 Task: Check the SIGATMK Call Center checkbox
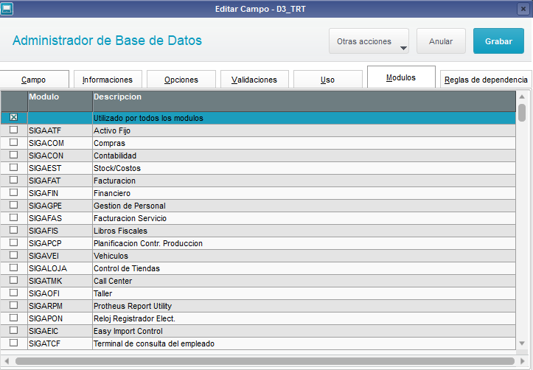(x=13, y=280)
